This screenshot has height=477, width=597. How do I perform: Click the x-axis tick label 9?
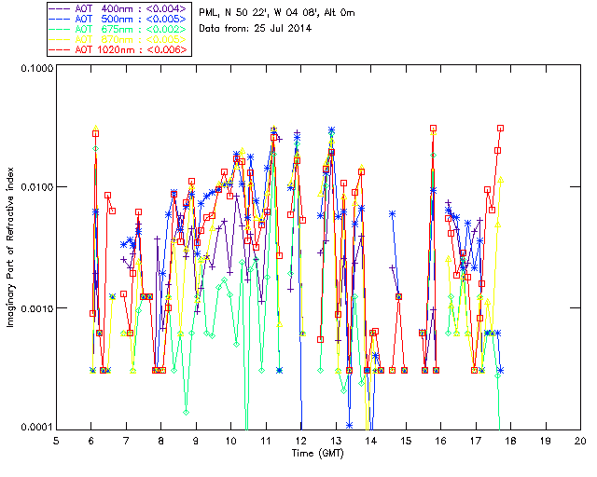coord(196,441)
